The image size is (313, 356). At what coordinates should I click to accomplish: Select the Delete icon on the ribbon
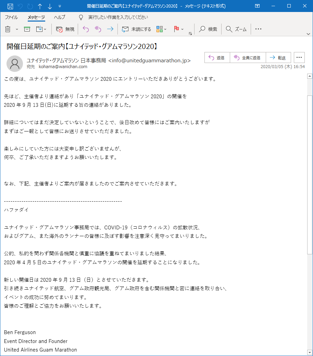click(x=7, y=29)
